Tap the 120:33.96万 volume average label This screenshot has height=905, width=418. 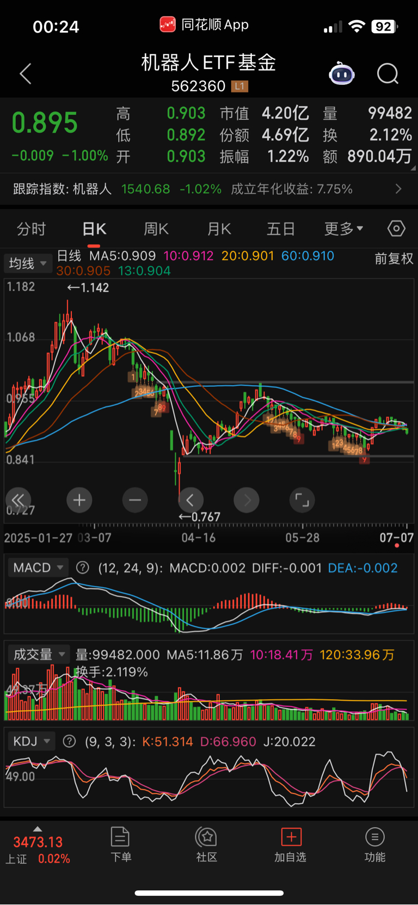(357, 654)
